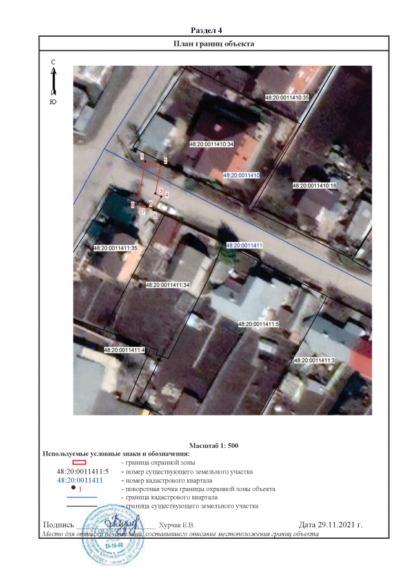
Task: Select parcel label 48:20:0011411:35 on map
Action: [116, 248]
